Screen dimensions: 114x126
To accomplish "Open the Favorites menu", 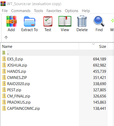I will coord(54,11).
